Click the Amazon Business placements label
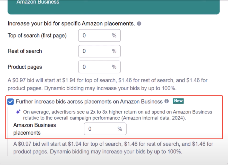This screenshot has width=228, height=165. 34,129
